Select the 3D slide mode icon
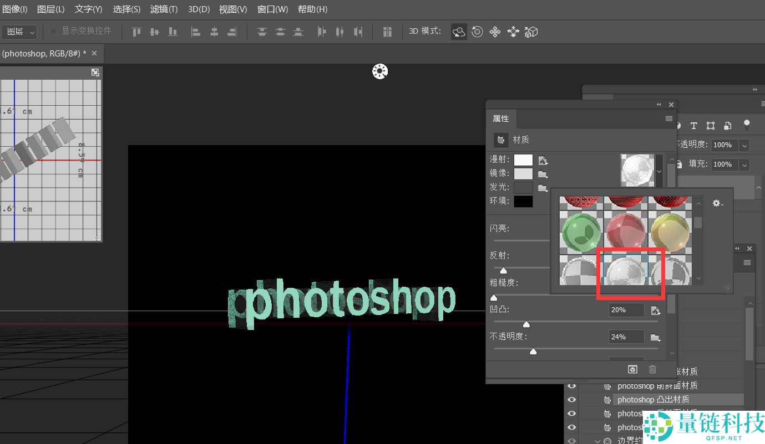 513,32
